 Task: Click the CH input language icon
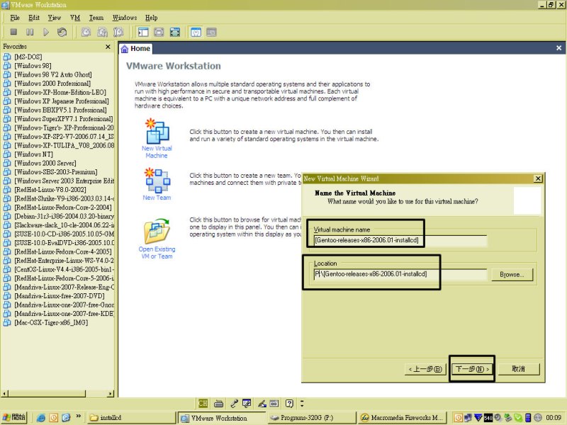(x=203, y=403)
